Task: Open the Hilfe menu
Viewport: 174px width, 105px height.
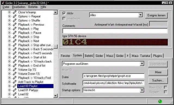Action: click(x=43, y=7)
